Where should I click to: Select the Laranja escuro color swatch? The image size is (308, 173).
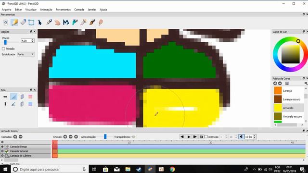point(278,99)
